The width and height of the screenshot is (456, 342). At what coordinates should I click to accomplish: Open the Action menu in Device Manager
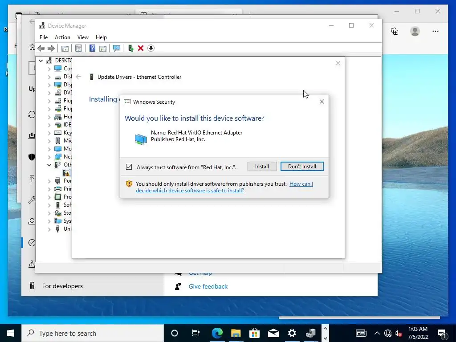62,37
